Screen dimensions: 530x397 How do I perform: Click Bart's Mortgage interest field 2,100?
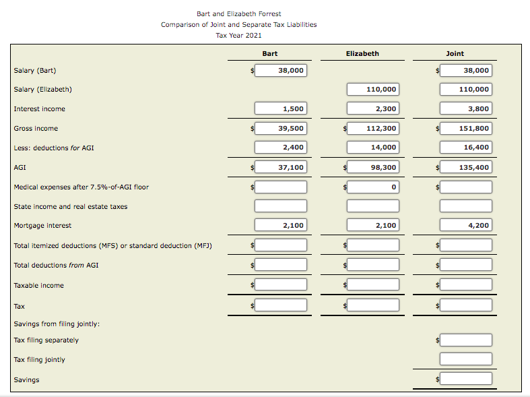[x=281, y=225]
